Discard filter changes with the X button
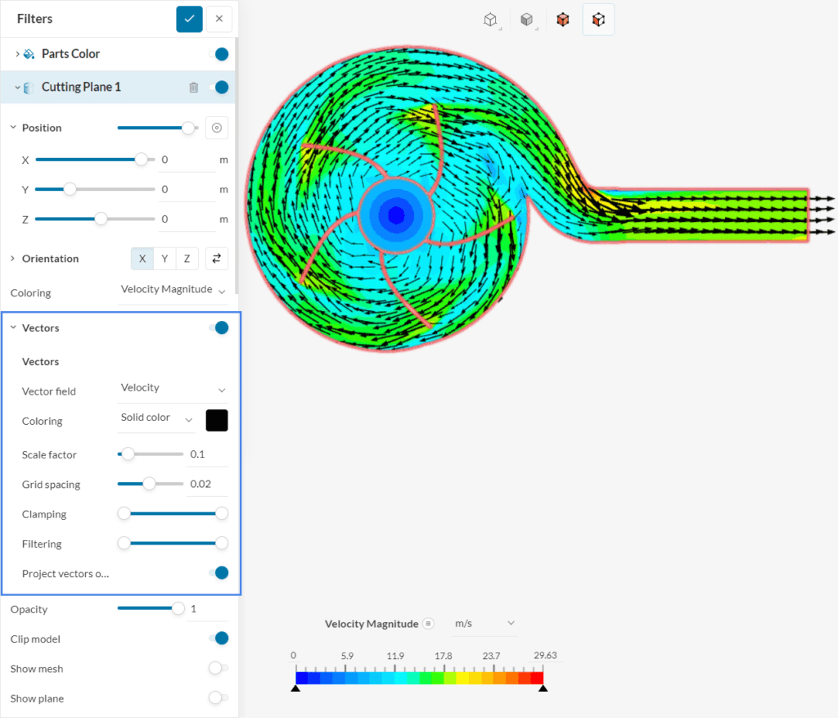838x718 pixels. 217,18
